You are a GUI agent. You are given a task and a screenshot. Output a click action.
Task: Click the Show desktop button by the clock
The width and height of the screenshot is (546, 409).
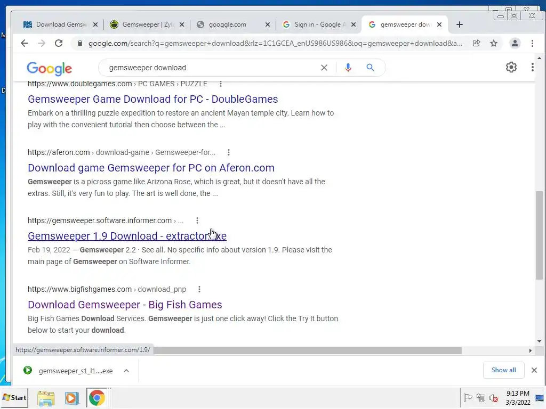540,397
